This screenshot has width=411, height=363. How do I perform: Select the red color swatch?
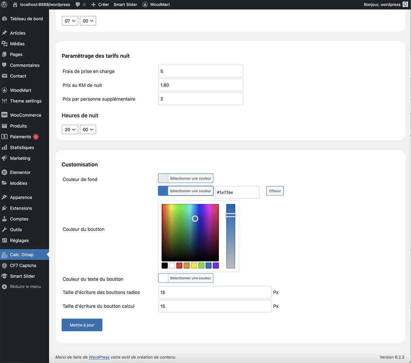(x=179, y=265)
